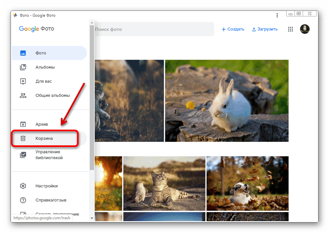
Task: Click the sidebar scrollbar down arrow
Action: [x=91, y=218]
